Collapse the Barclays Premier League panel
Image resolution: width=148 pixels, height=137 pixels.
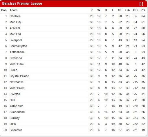point(141,4)
